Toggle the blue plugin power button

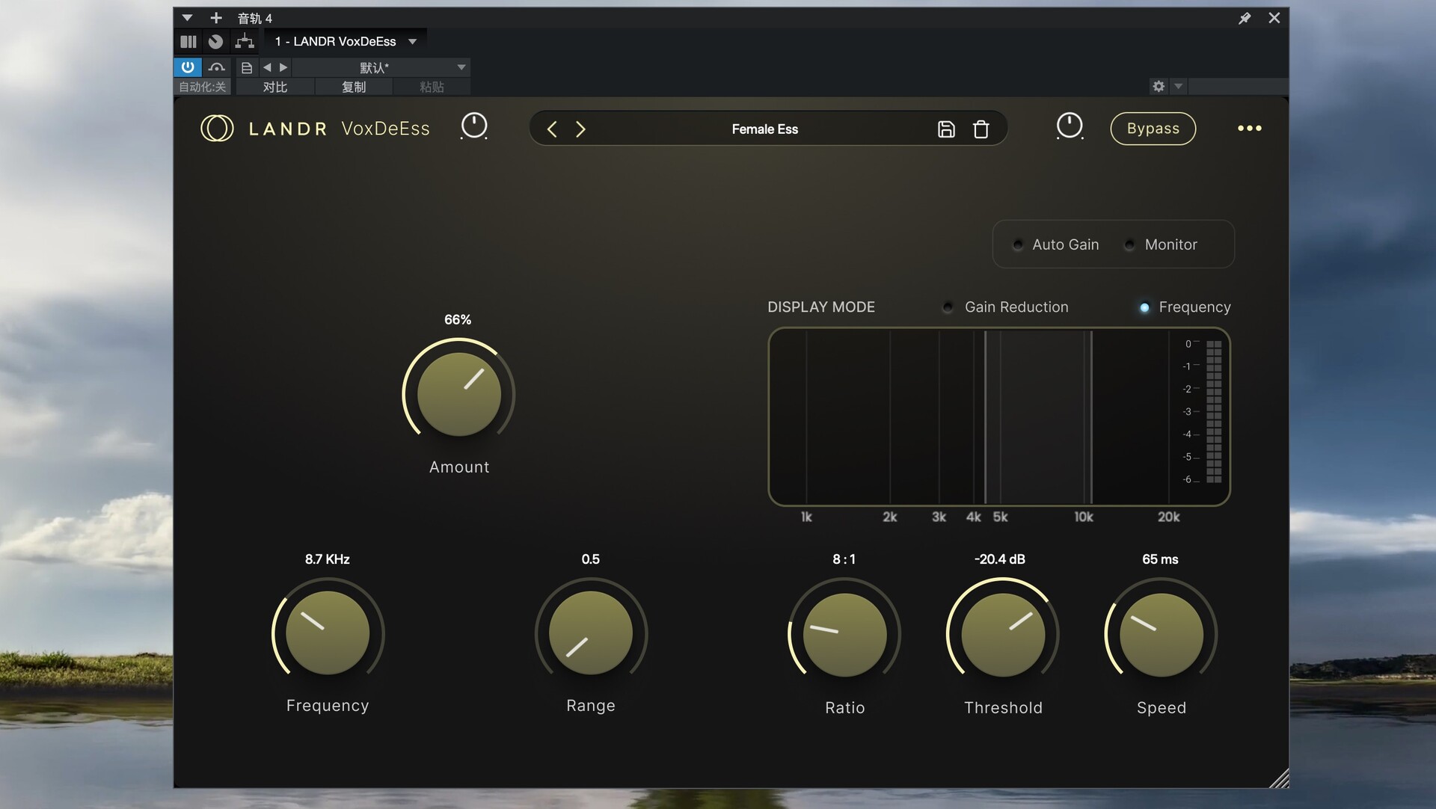[188, 67]
